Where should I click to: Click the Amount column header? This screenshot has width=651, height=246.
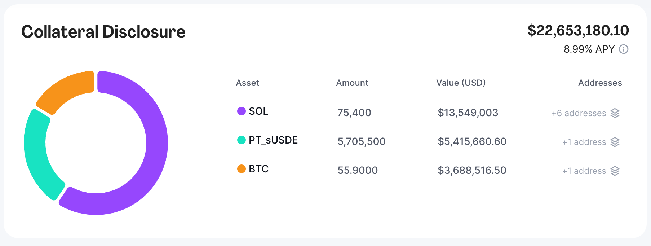click(352, 83)
